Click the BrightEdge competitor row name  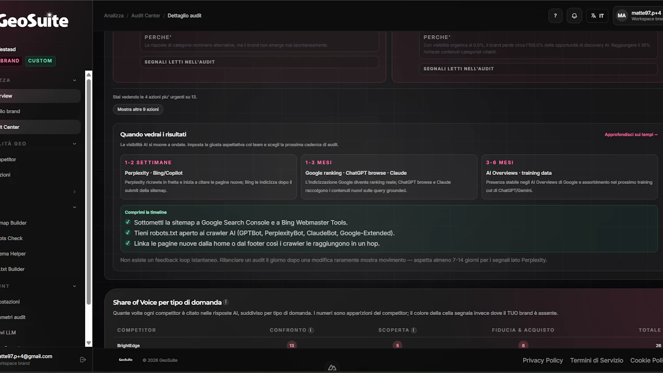128,346
